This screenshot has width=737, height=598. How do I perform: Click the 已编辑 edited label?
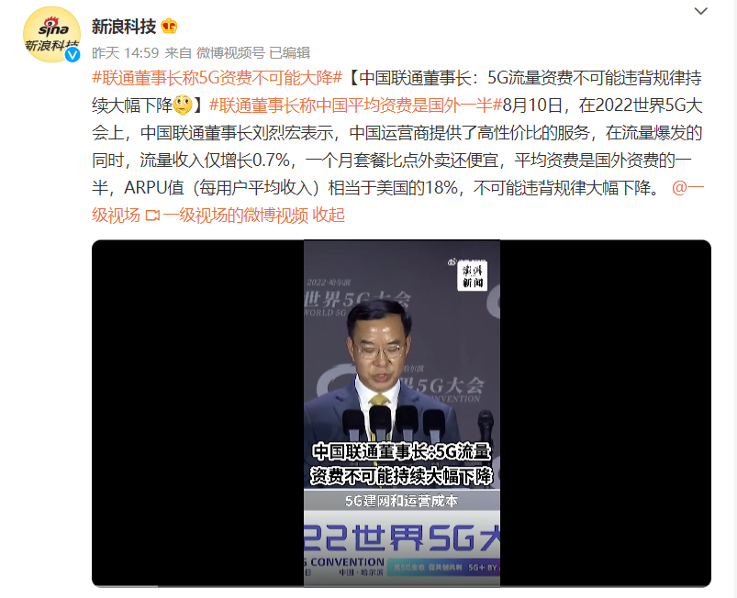click(x=289, y=52)
